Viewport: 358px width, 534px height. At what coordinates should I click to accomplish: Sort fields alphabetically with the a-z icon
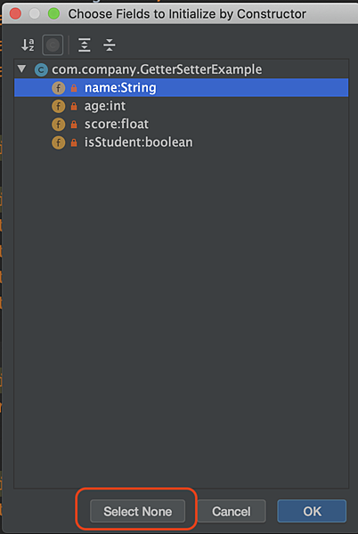[x=28, y=45]
